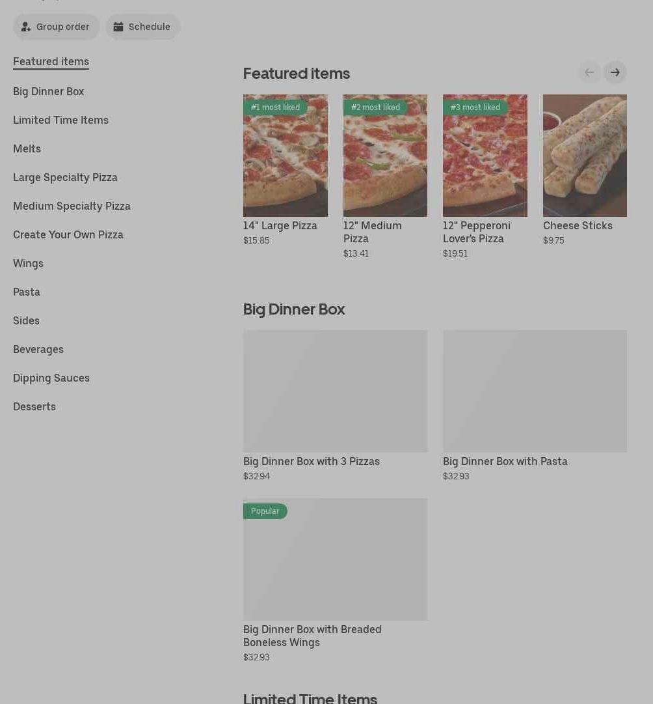Click the previous arrow in Featured items
Screen dimensions: 653x704
589,72
